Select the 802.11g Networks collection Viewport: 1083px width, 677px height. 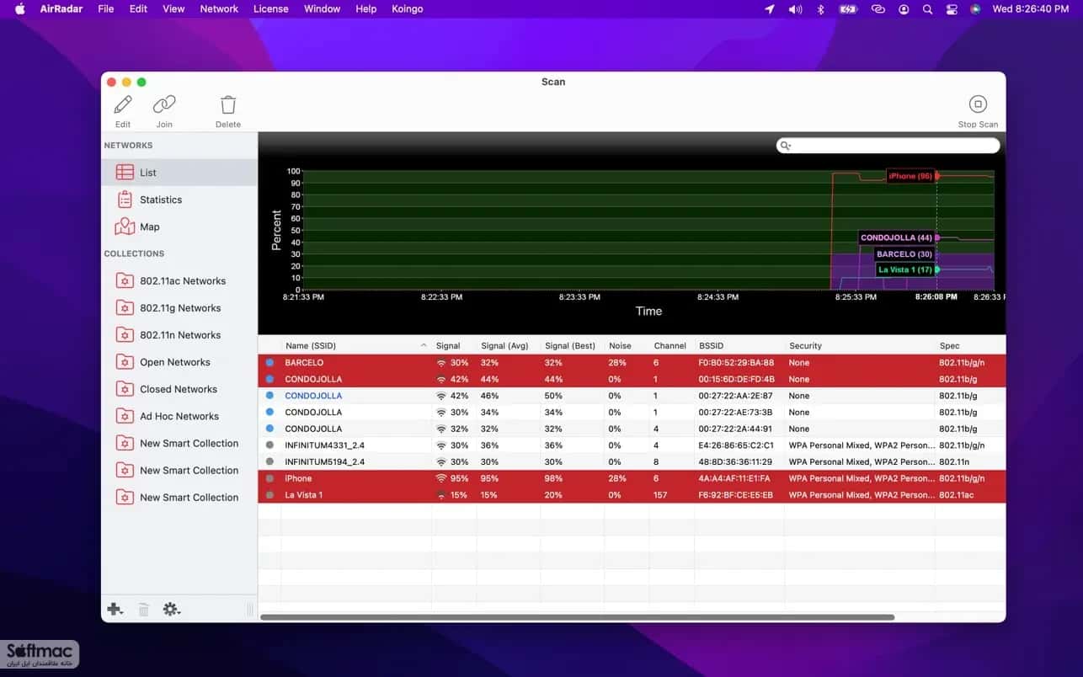(x=179, y=308)
